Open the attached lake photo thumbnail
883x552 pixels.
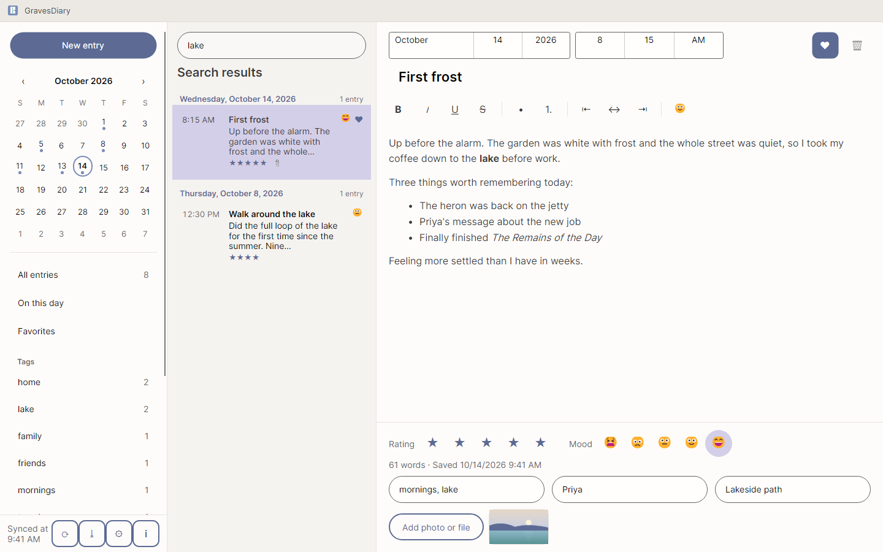click(519, 527)
